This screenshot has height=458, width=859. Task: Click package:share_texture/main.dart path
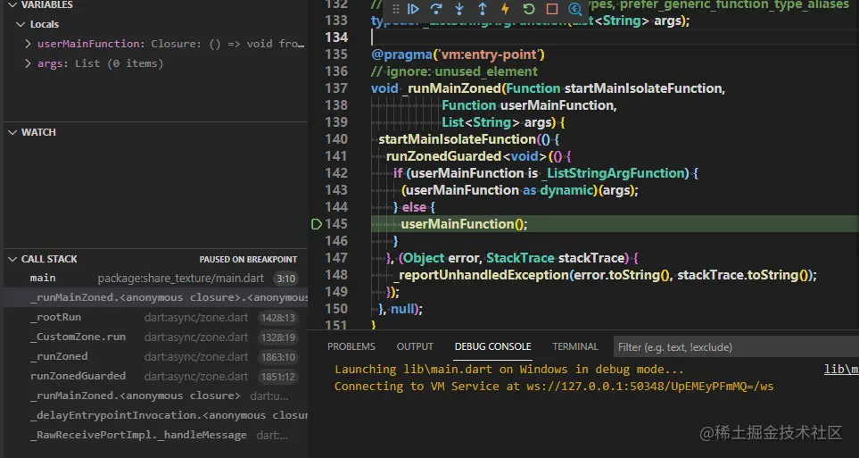click(x=181, y=279)
